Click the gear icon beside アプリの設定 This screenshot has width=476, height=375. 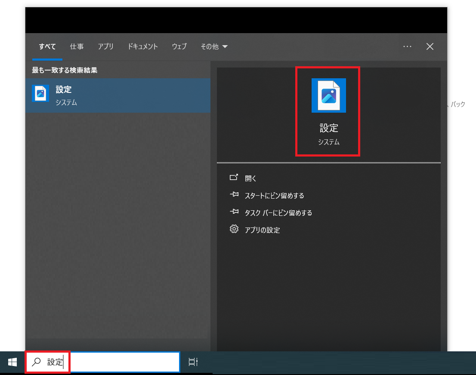(x=234, y=229)
